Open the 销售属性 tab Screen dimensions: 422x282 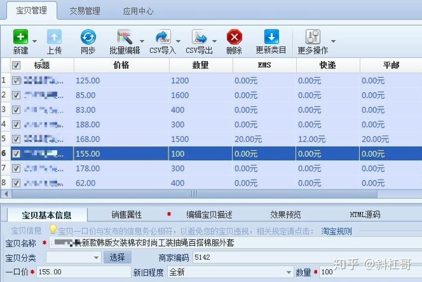[127, 215]
